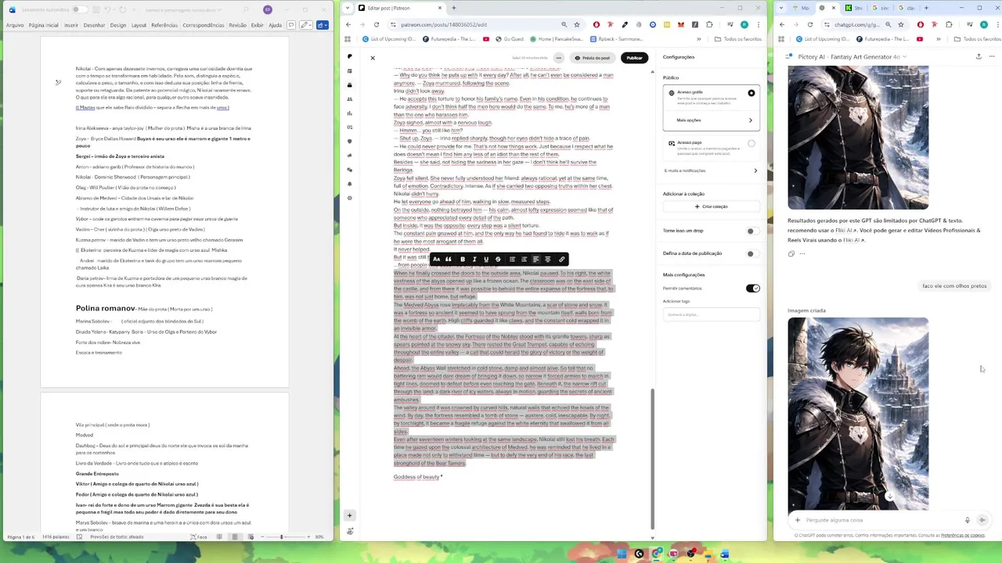
Task: Disable the Permitir comentários toggle
Action: [752, 289]
